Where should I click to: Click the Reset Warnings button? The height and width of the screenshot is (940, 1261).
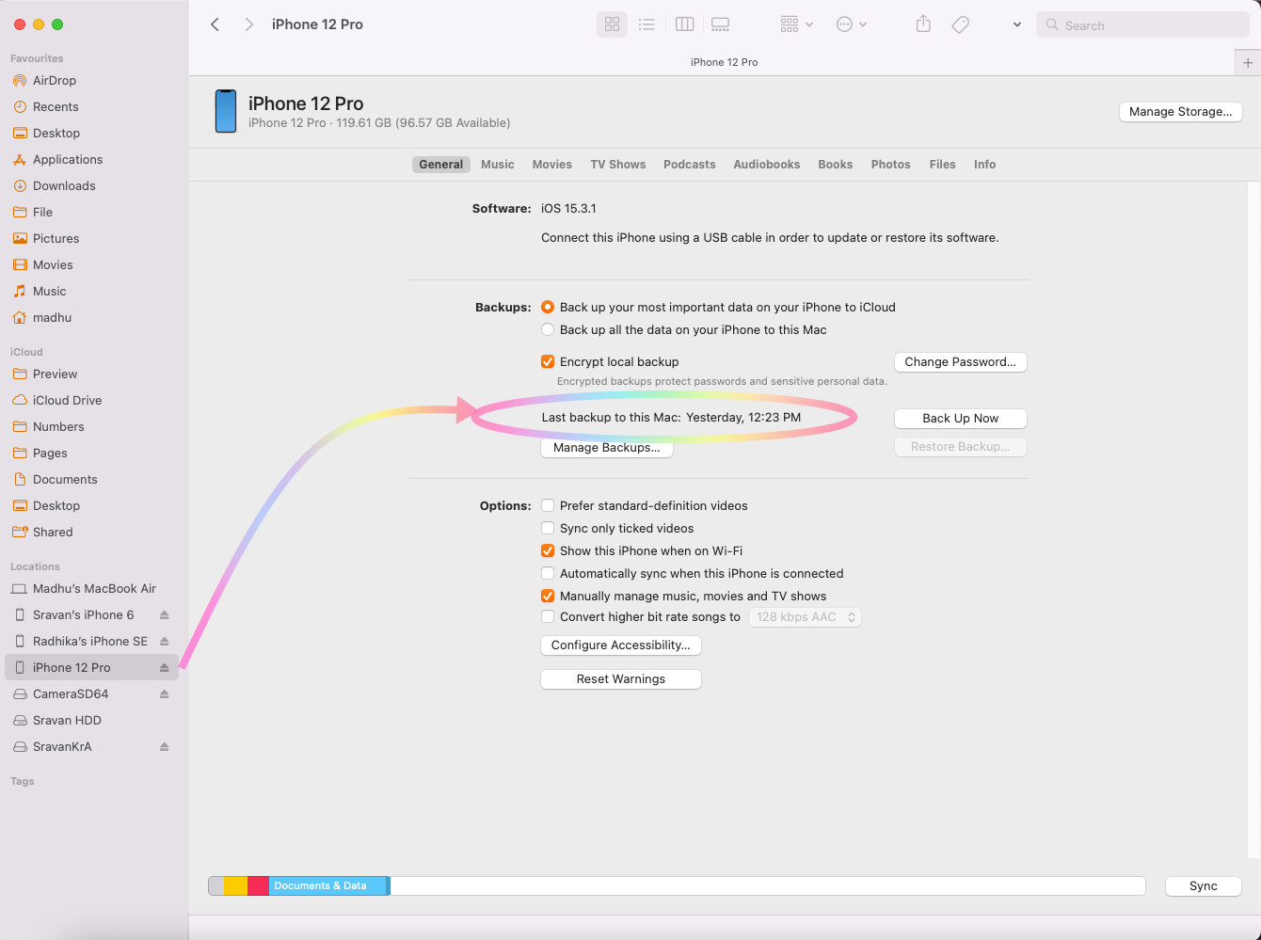621,678
